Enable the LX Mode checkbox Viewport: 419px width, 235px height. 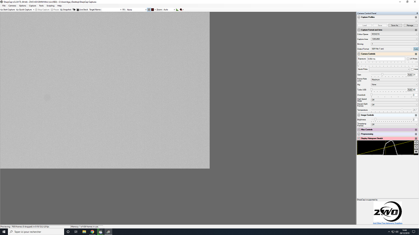pos(408,59)
